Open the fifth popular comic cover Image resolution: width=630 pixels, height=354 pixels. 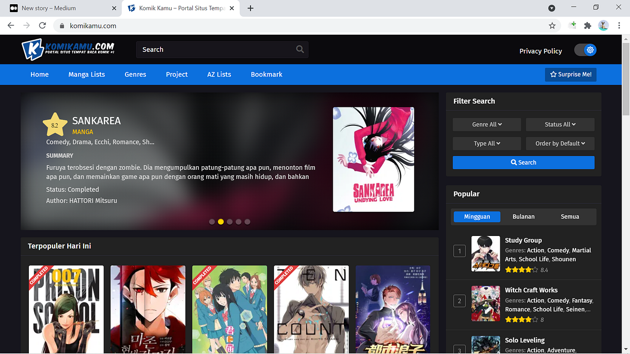pos(393,309)
